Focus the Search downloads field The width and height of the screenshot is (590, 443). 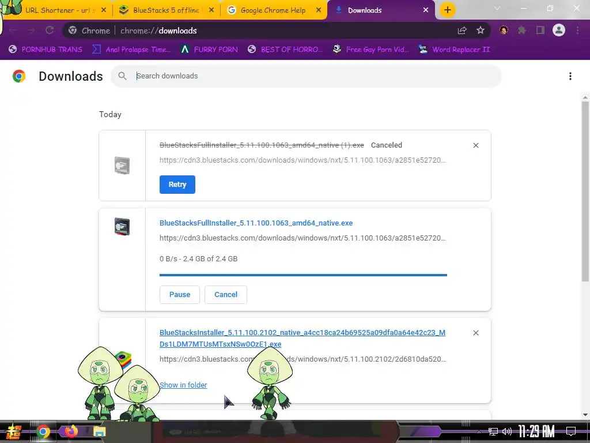306,76
